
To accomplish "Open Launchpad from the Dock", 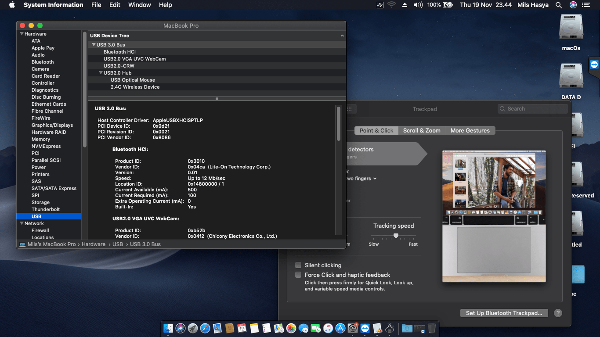I will [x=192, y=328].
